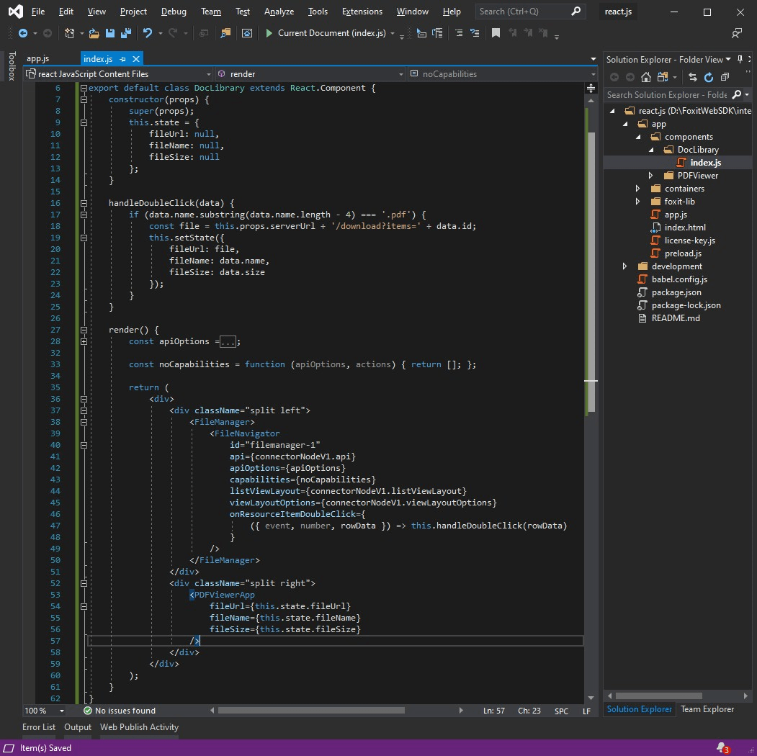Open the noCapabilities navigation dropdown
The width and height of the screenshot is (757, 756).
pos(593,74)
